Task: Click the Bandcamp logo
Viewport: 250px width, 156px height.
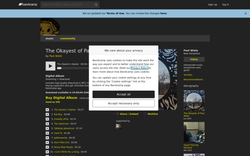Action: click(28, 5)
